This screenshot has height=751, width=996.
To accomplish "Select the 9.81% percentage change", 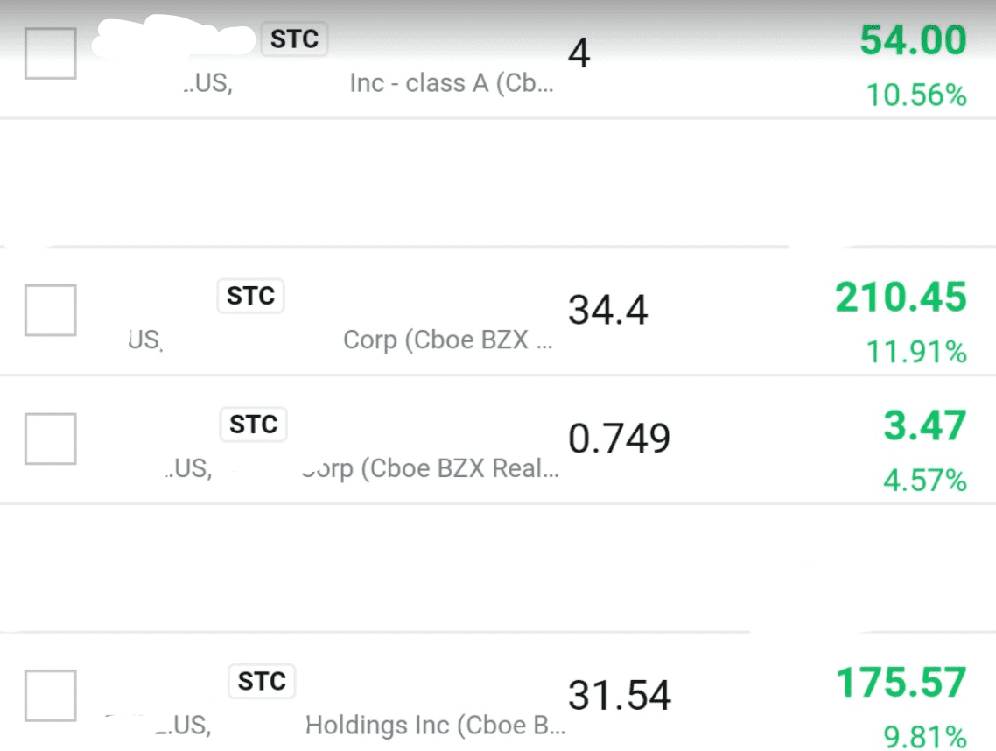I will [x=924, y=737].
